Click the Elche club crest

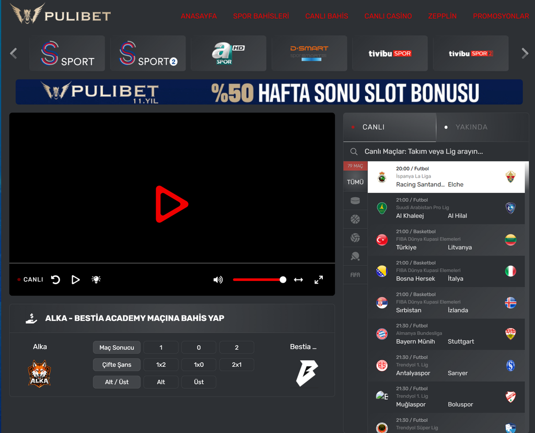click(x=510, y=177)
